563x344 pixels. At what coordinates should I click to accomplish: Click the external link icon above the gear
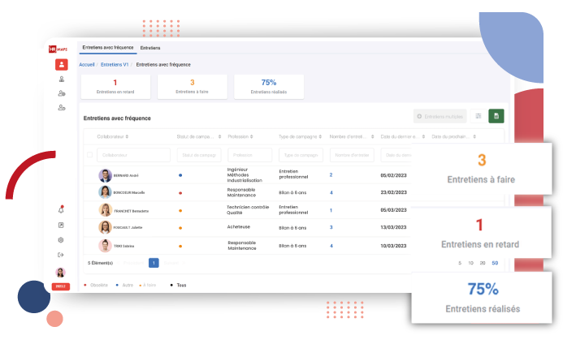[x=61, y=225]
